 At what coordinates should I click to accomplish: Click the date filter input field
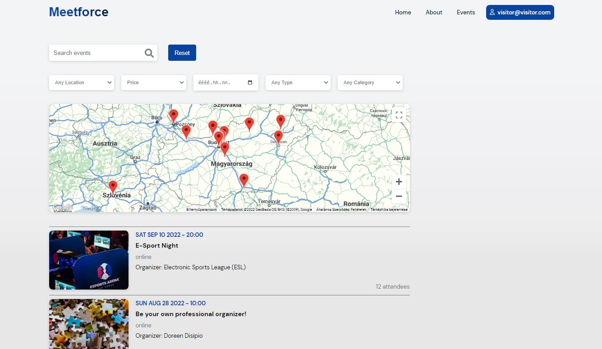point(226,82)
